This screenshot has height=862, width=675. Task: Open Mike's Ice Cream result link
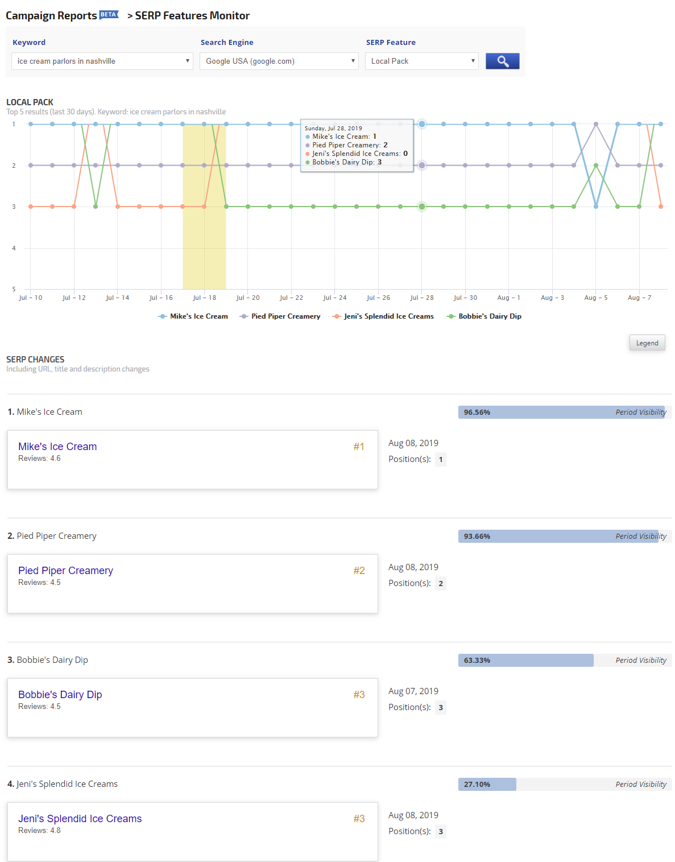[57, 447]
